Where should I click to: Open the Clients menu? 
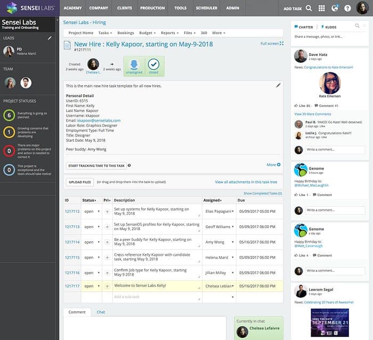tap(124, 8)
